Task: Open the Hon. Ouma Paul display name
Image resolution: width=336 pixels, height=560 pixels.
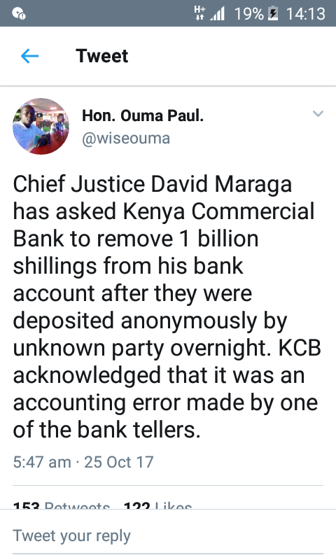Action: [x=143, y=115]
